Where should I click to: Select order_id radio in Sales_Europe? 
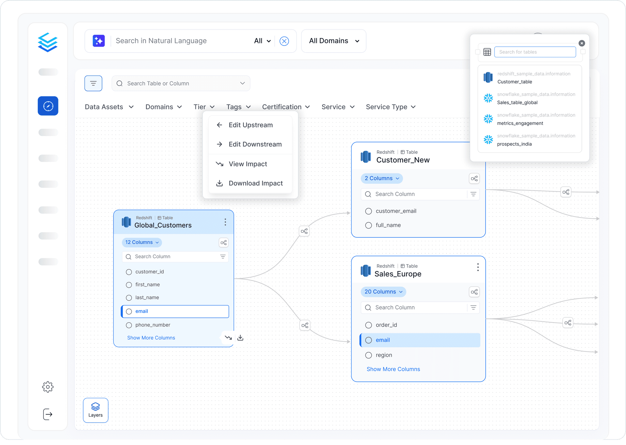coord(368,325)
